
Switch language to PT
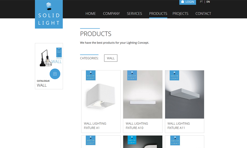[201, 2]
